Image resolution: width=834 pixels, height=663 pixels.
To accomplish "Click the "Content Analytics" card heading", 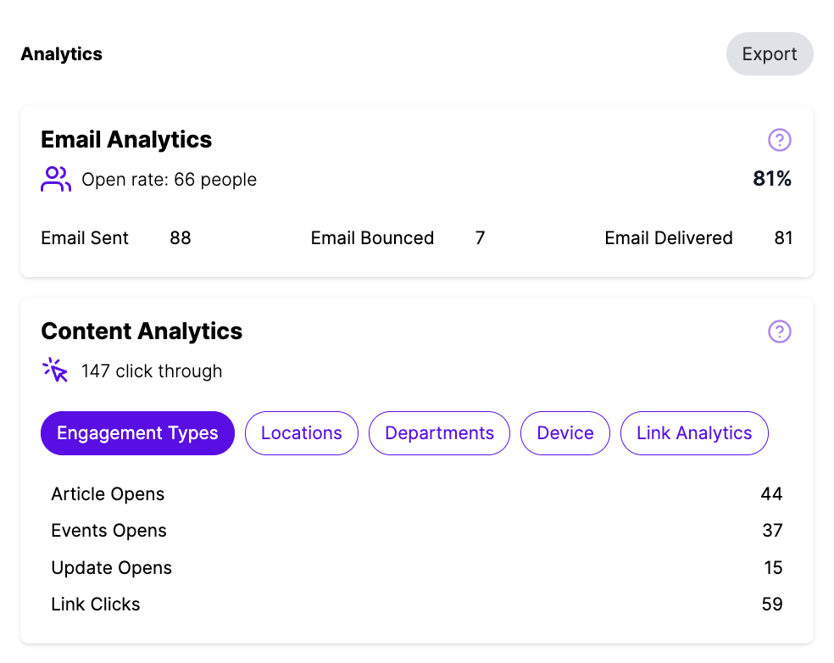I will pyautogui.click(x=142, y=331).
